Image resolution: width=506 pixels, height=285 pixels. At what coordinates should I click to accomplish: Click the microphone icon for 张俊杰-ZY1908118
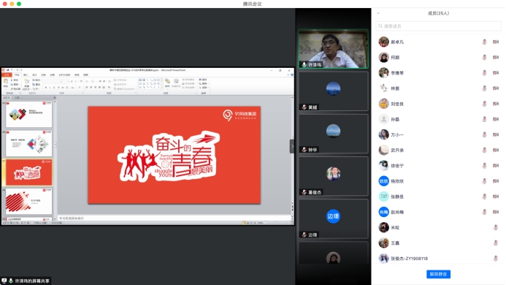(496, 259)
